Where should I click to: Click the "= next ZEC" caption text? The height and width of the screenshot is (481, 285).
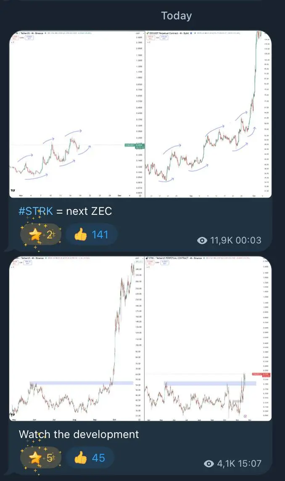coord(84,211)
